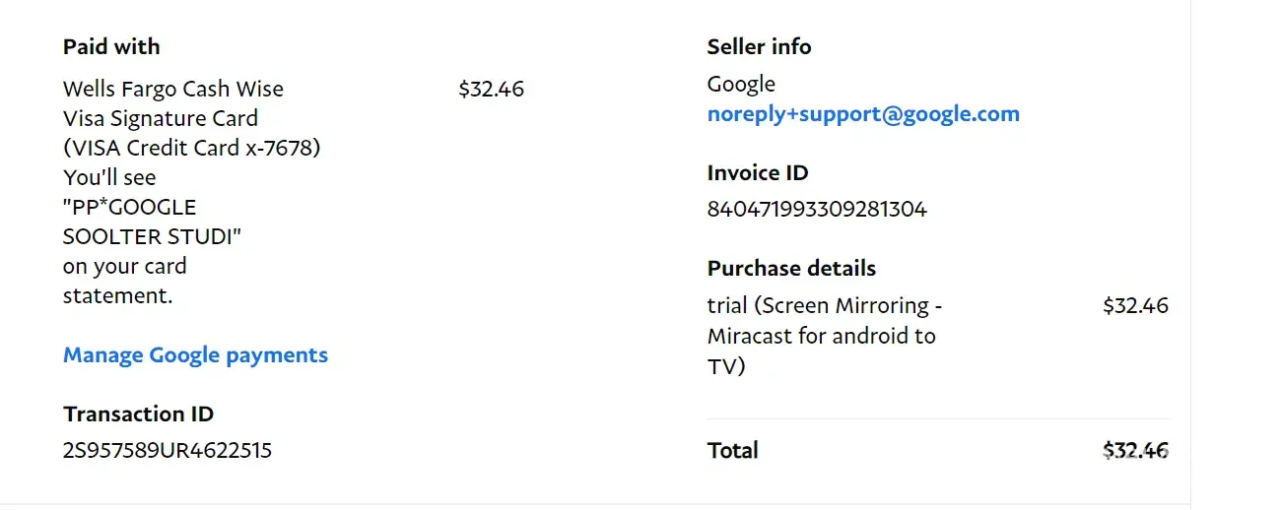This screenshot has height=510, width=1281.
Task: Click the trial Screen Mirroring item description
Action: coord(824,336)
